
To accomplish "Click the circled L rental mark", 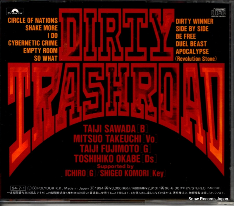I will [x=29, y=188].
